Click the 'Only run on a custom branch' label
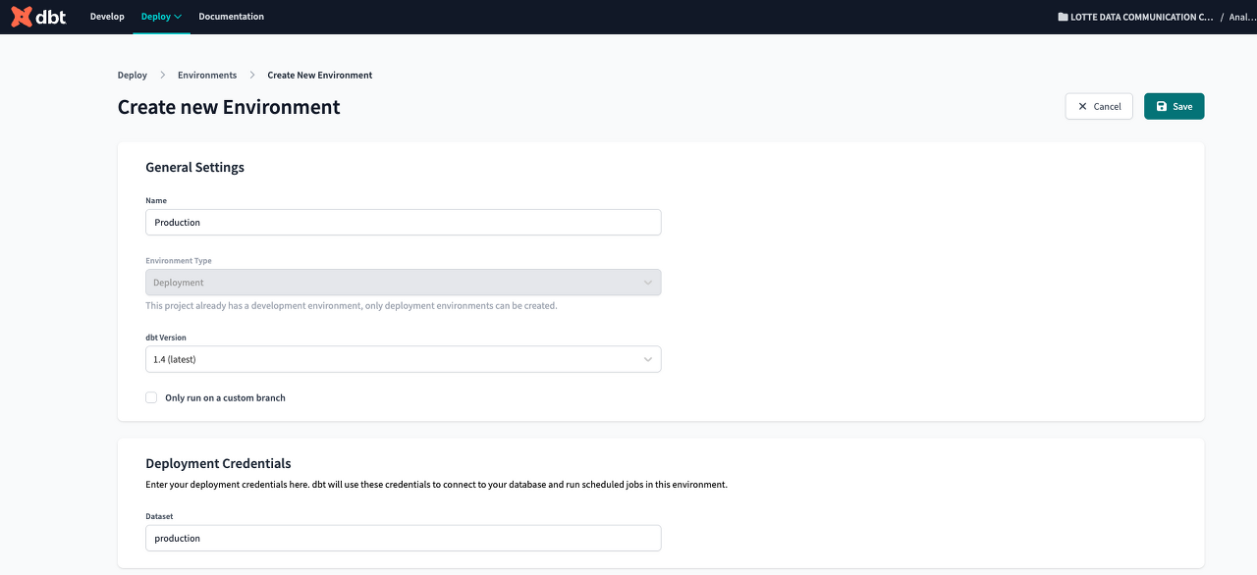 pos(225,397)
